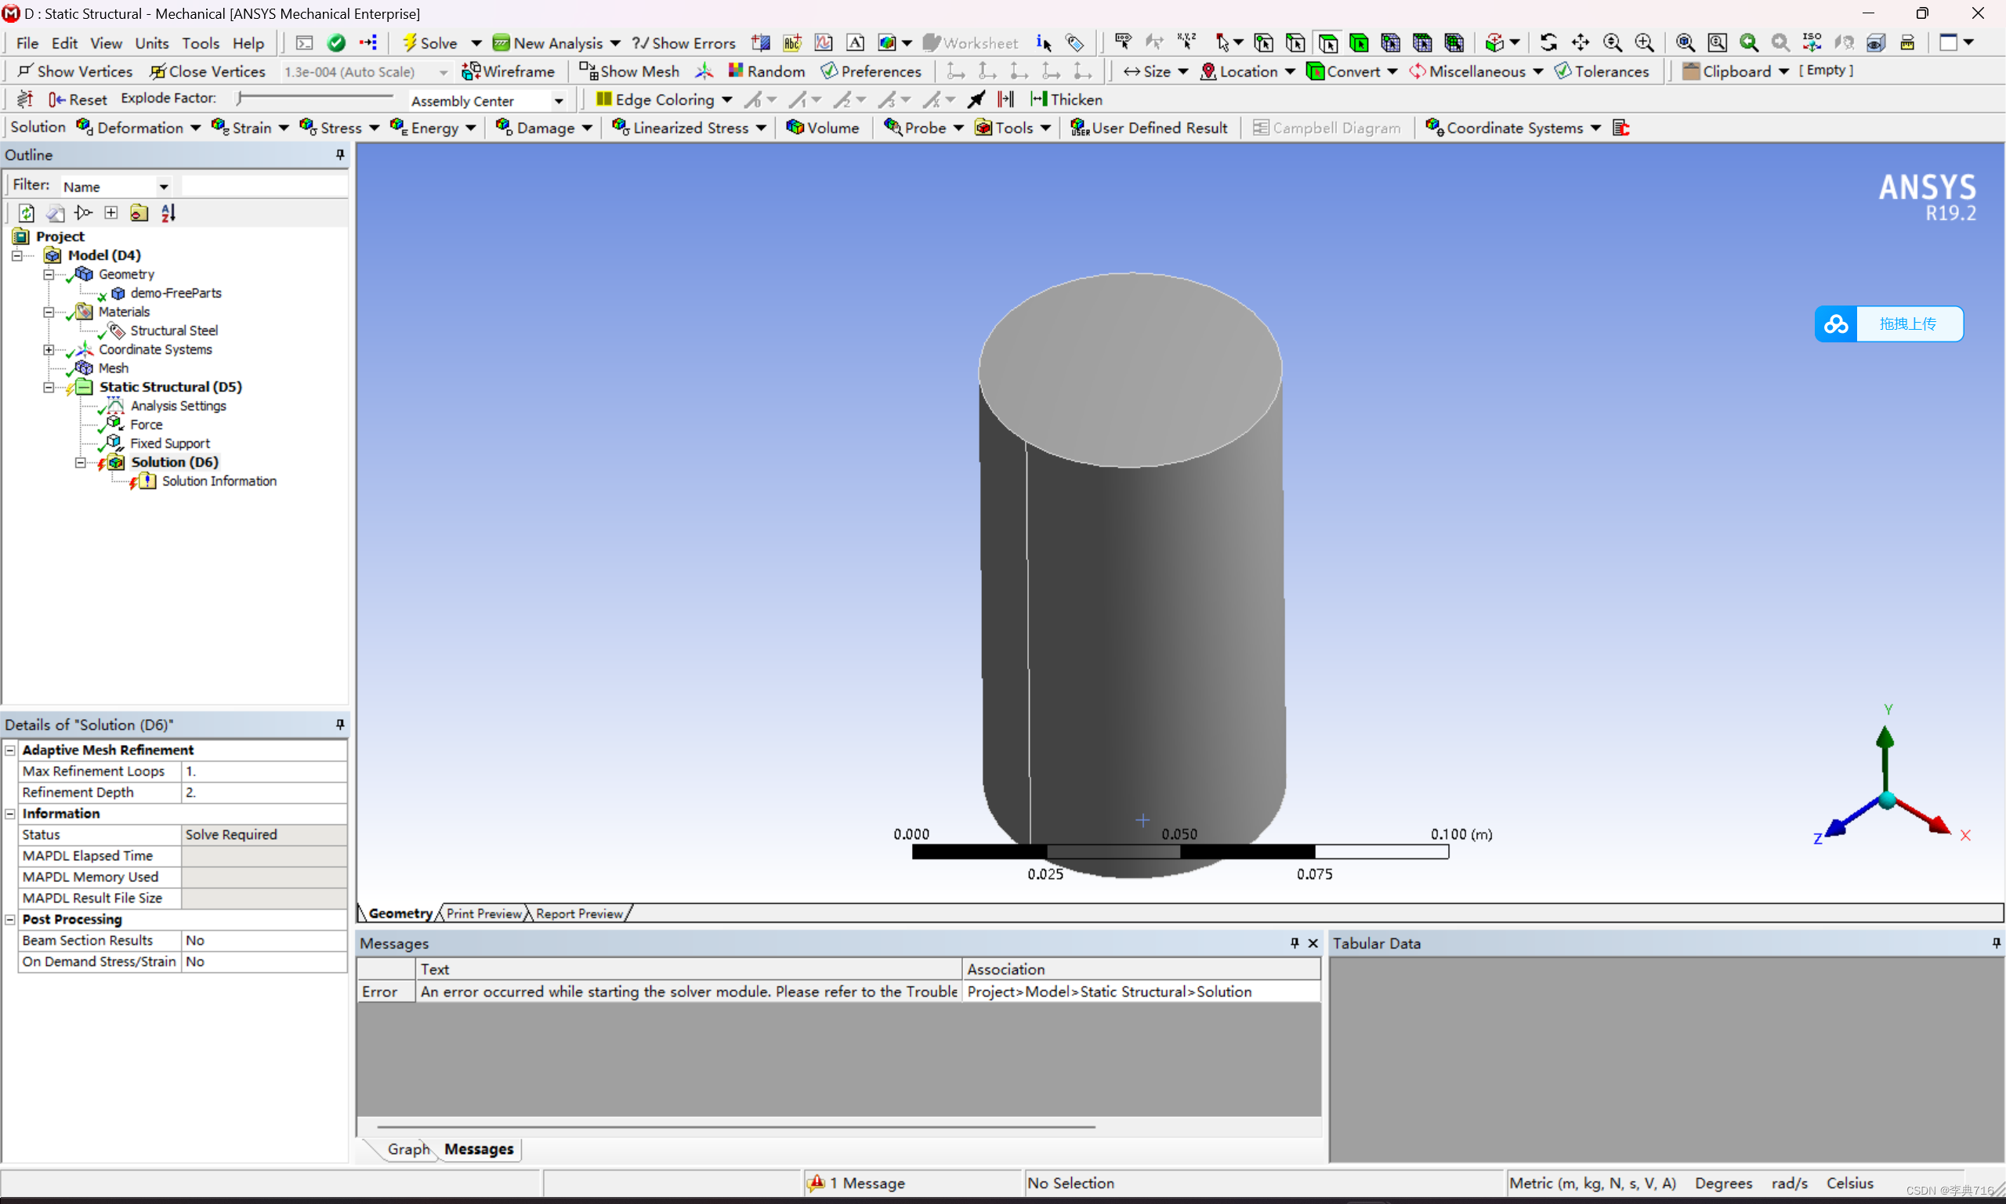Collapse the Static Structural (D5) tree node
Screen dimensions: 2006x1204
(x=49, y=387)
